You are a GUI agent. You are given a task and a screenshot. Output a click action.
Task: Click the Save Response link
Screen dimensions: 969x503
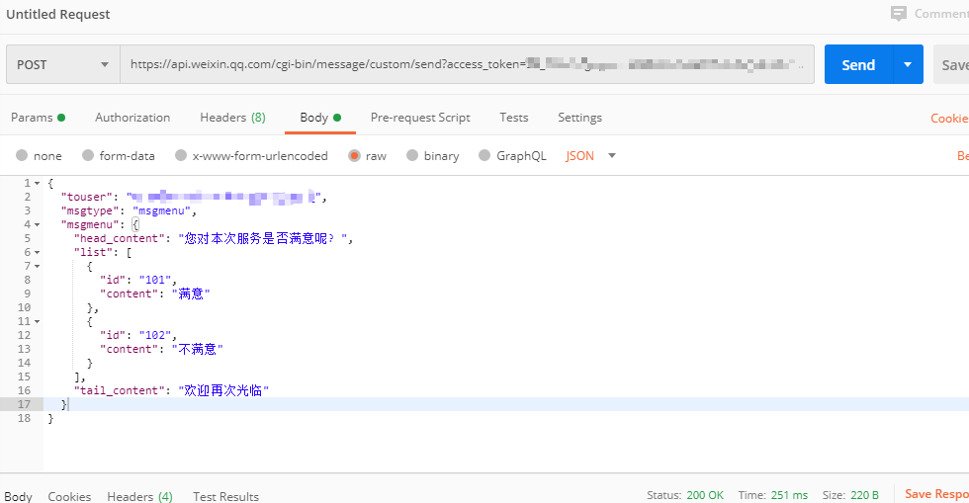[x=936, y=494]
